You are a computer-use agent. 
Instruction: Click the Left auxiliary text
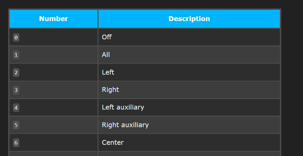click(x=123, y=107)
